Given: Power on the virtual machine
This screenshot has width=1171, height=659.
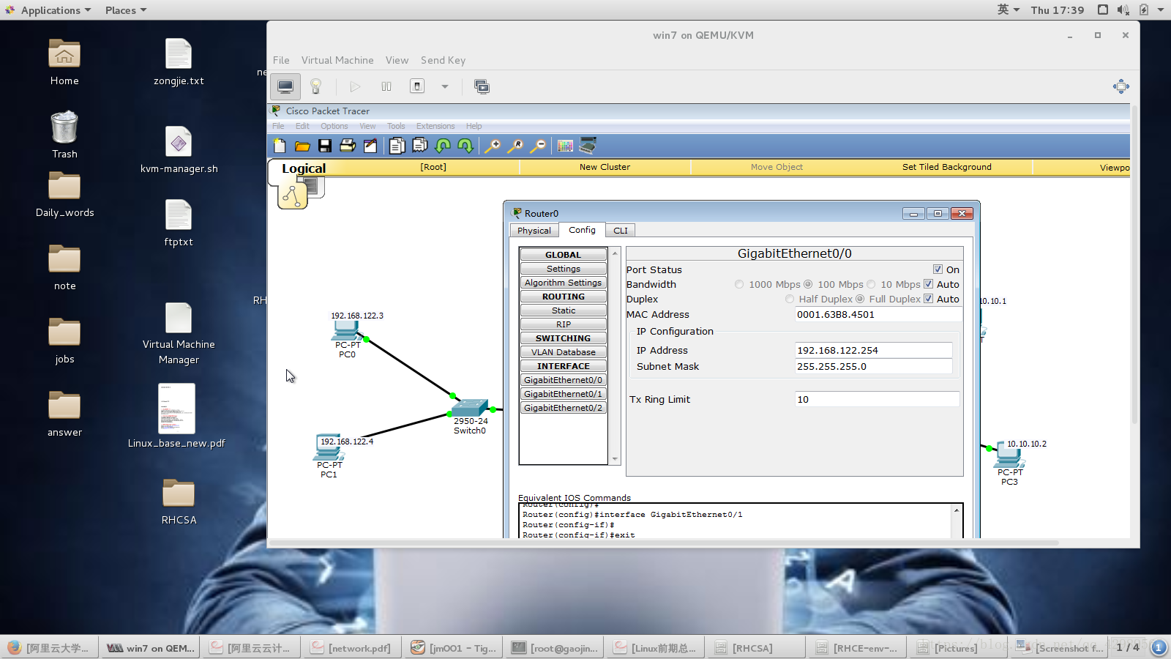Looking at the screenshot, I should tap(355, 86).
